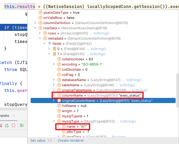Click the field icon next to jdbcType
179x144 pixels.
click(x=64, y=132)
